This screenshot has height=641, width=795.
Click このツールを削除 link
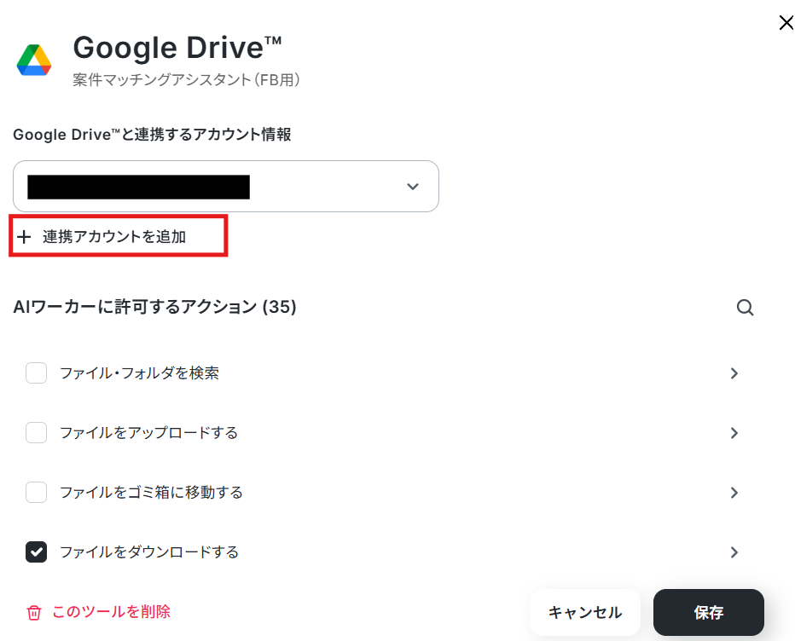pyautogui.click(x=111, y=612)
